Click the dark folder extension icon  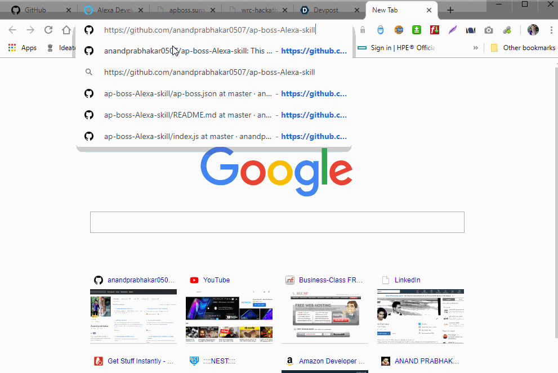[471, 30]
